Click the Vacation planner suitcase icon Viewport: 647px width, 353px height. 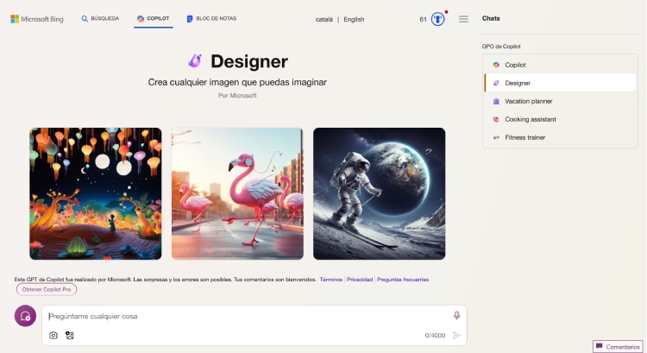(496, 101)
